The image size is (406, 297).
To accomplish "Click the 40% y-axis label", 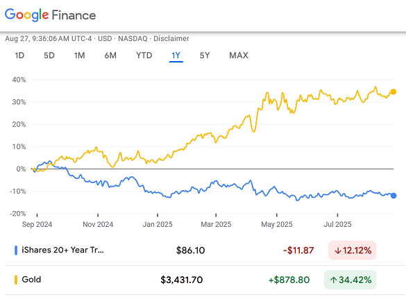I will tap(19, 80).
